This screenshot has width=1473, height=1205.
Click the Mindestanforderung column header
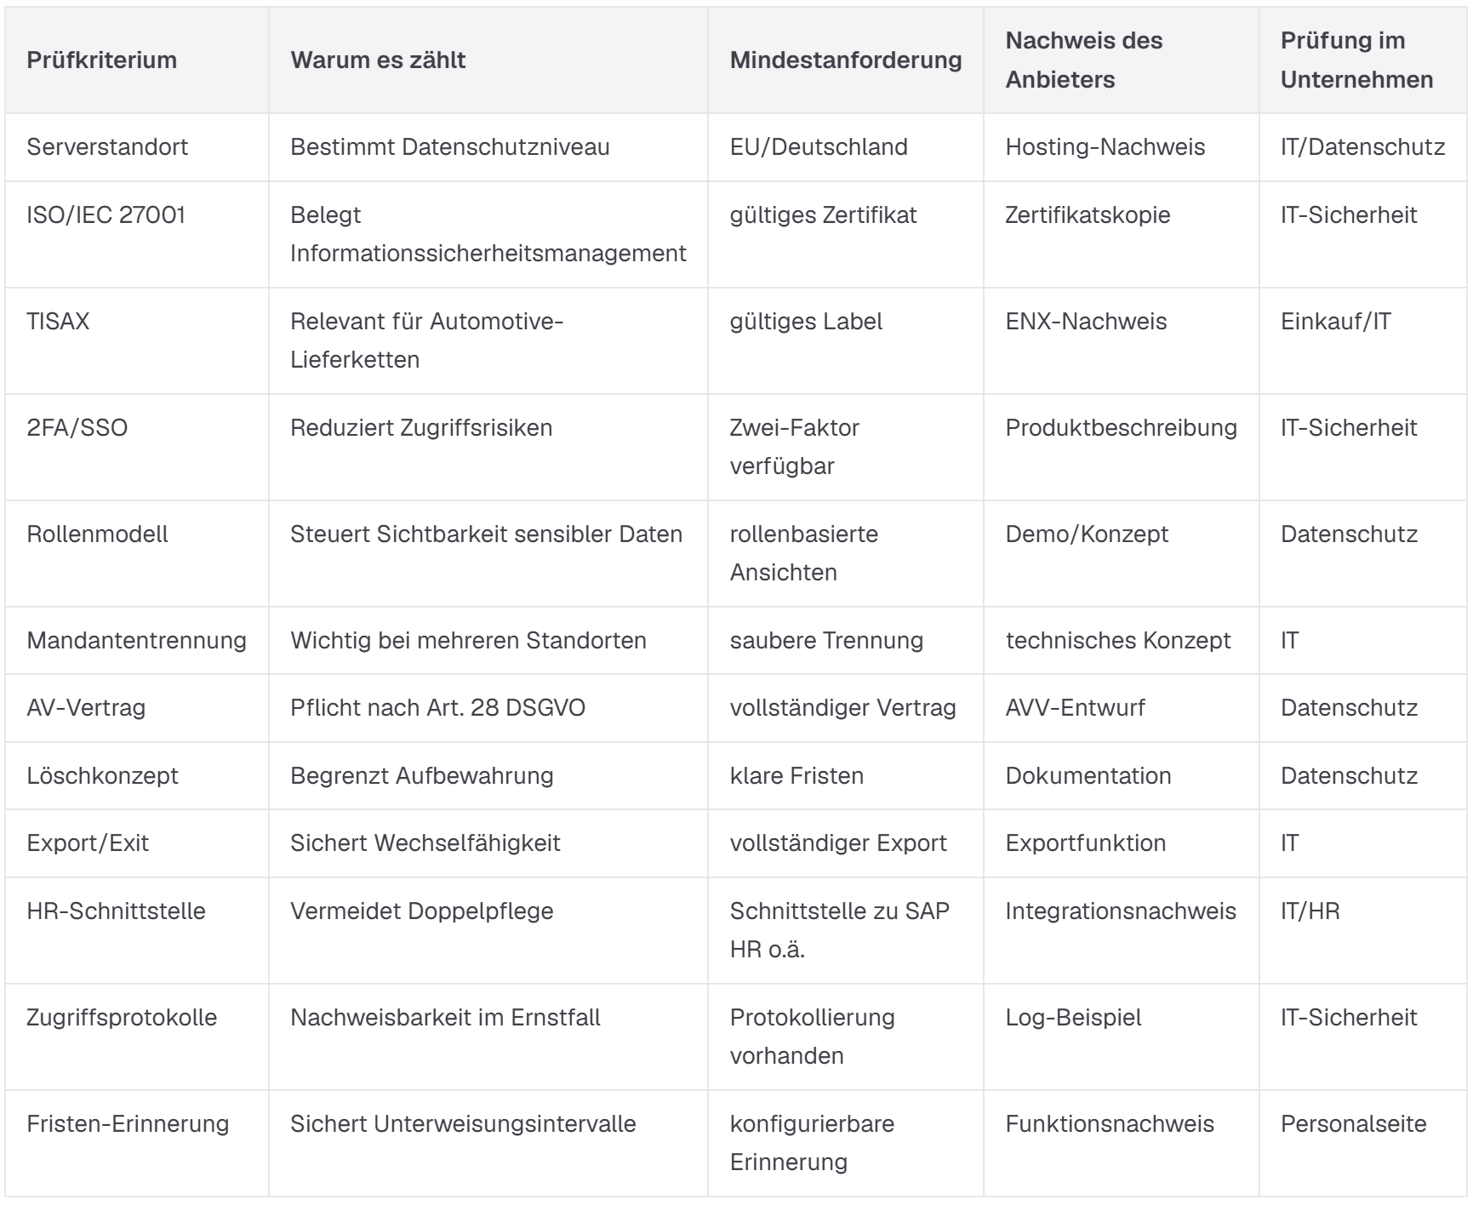pyautogui.click(x=846, y=60)
